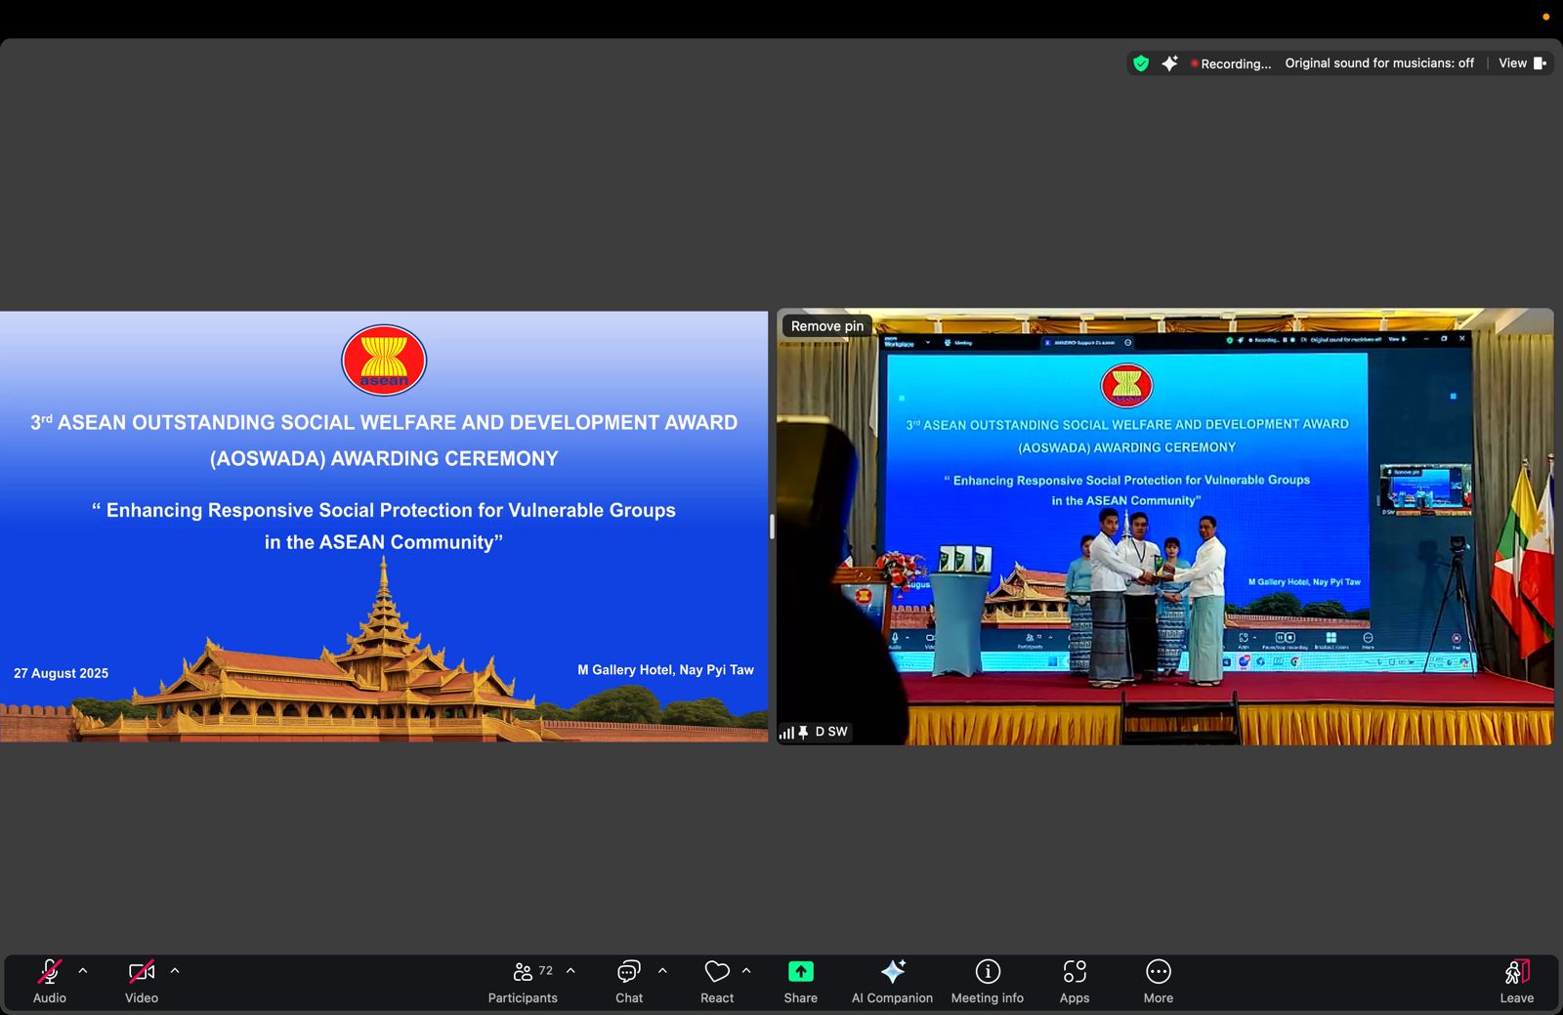Click the green Share screen button
The image size is (1563, 1015).
click(x=800, y=982)
